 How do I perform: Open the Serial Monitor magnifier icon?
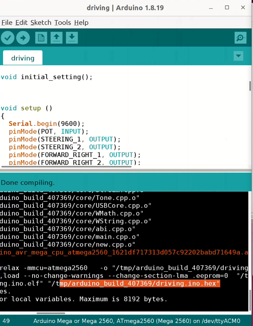[x=240, y=38]
